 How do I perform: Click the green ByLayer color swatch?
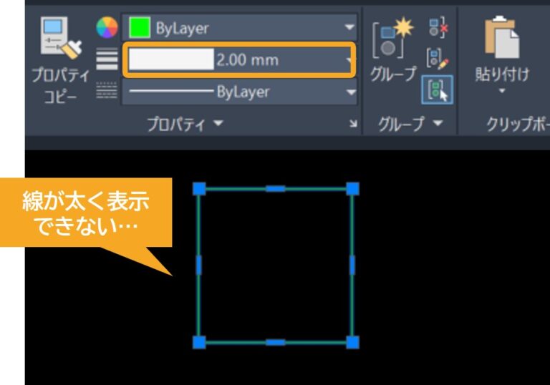point(139,28)
